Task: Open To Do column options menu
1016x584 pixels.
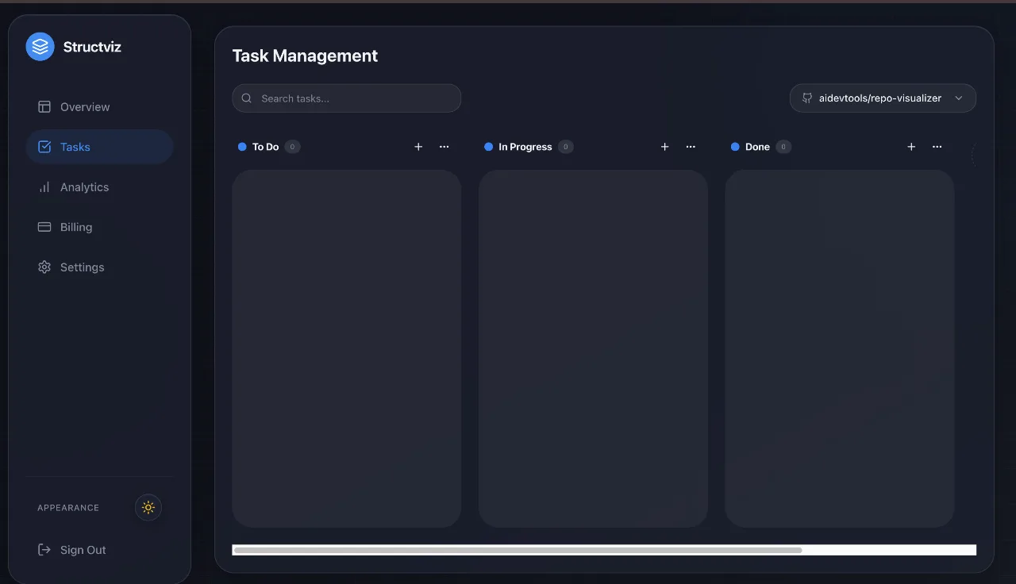Action: [x=444, y=147]
